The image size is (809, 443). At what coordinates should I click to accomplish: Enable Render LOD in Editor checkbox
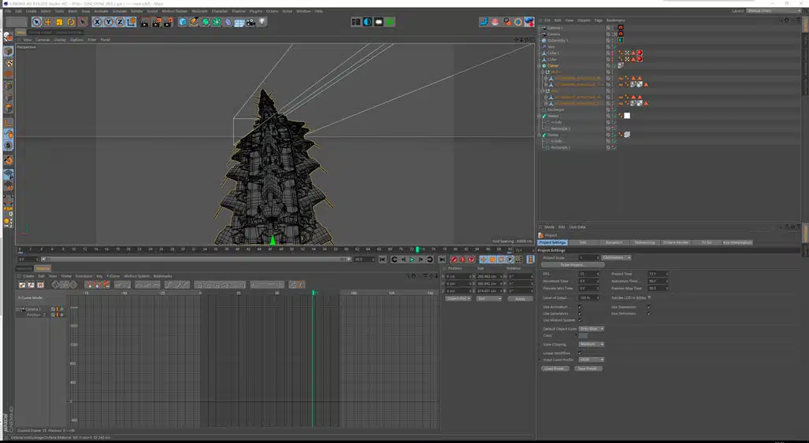649,297
